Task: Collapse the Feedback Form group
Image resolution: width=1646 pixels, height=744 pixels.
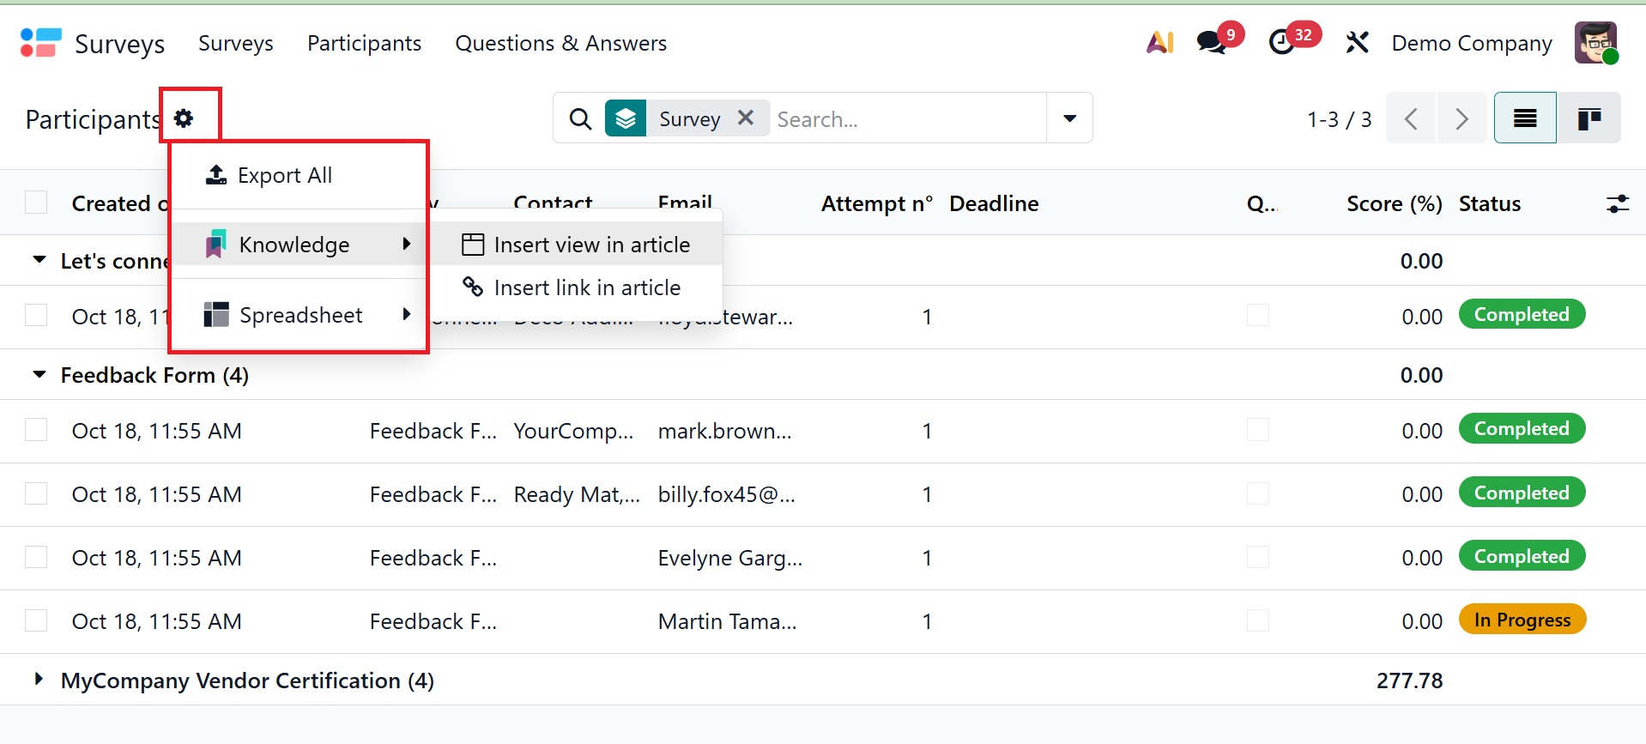Action: click(x=39, y=375)
